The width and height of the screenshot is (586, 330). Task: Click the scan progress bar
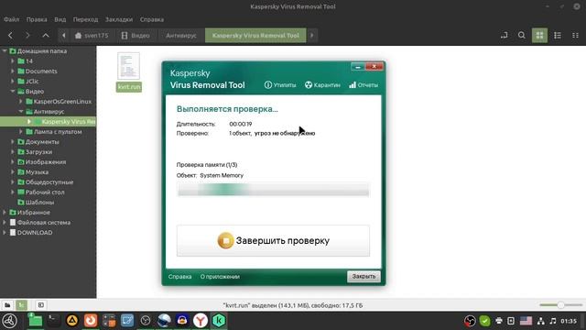coord(273,190)
